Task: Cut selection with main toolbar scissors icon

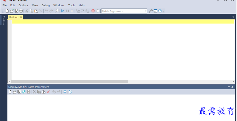Action: click(27, 11)
